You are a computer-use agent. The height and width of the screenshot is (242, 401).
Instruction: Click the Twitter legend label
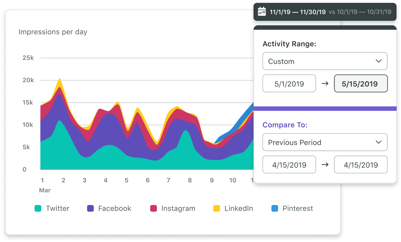click(x=57, y=209)
